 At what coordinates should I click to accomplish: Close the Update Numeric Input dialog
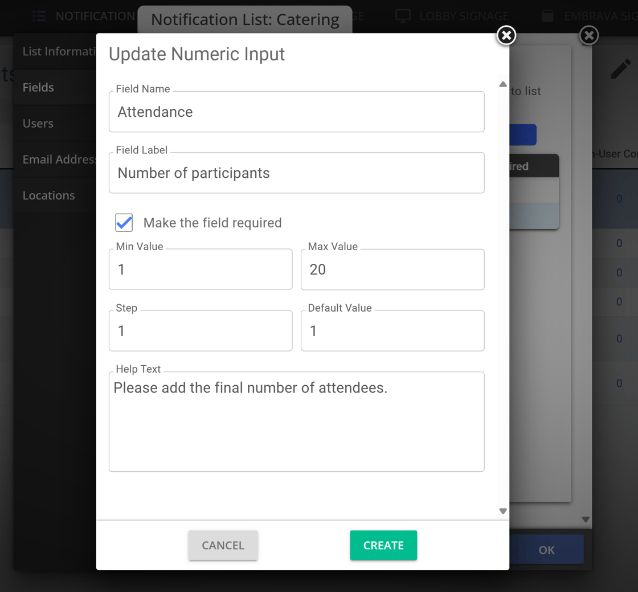[x=506, y=35]
